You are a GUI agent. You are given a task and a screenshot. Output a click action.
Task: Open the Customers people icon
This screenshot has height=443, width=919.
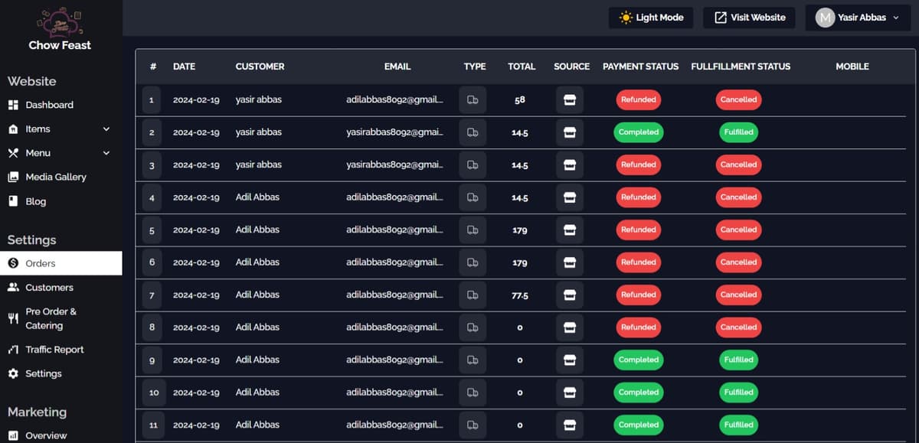(x=15, y=287)
